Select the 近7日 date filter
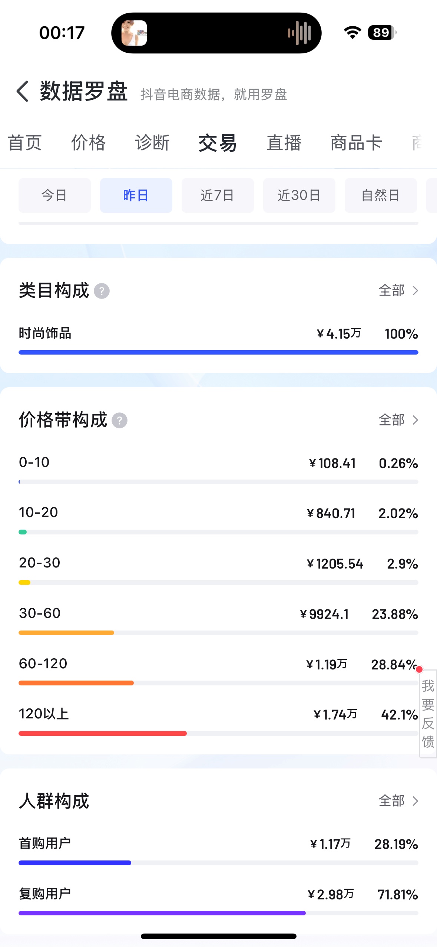437x948 pixels. point(218,195)
